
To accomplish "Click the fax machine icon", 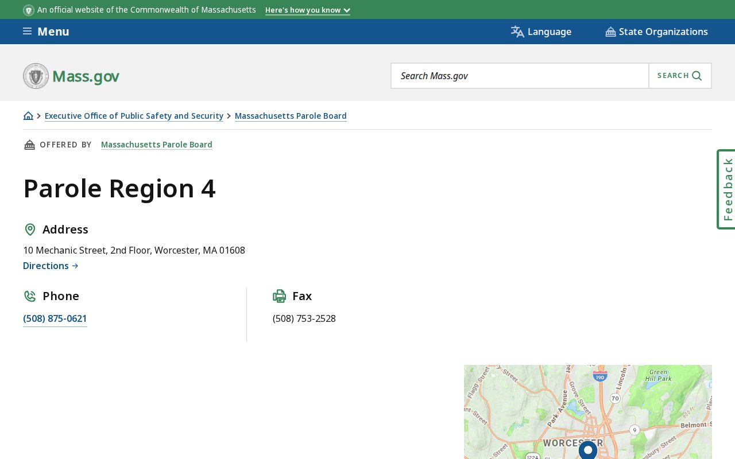I will point(280,296).
